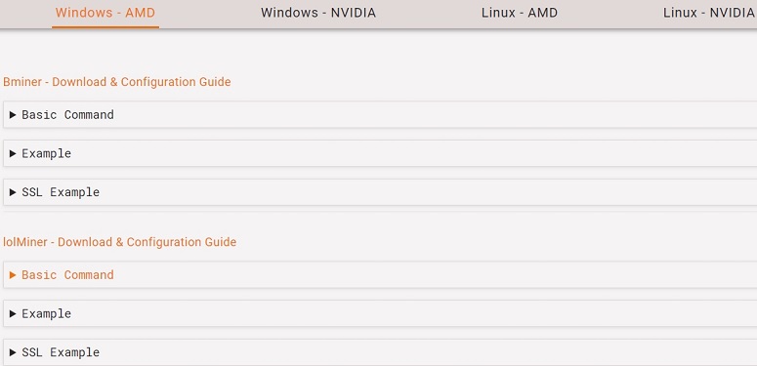Open the Linux - AMD tab
757x366 pixels.
(520, 13)
